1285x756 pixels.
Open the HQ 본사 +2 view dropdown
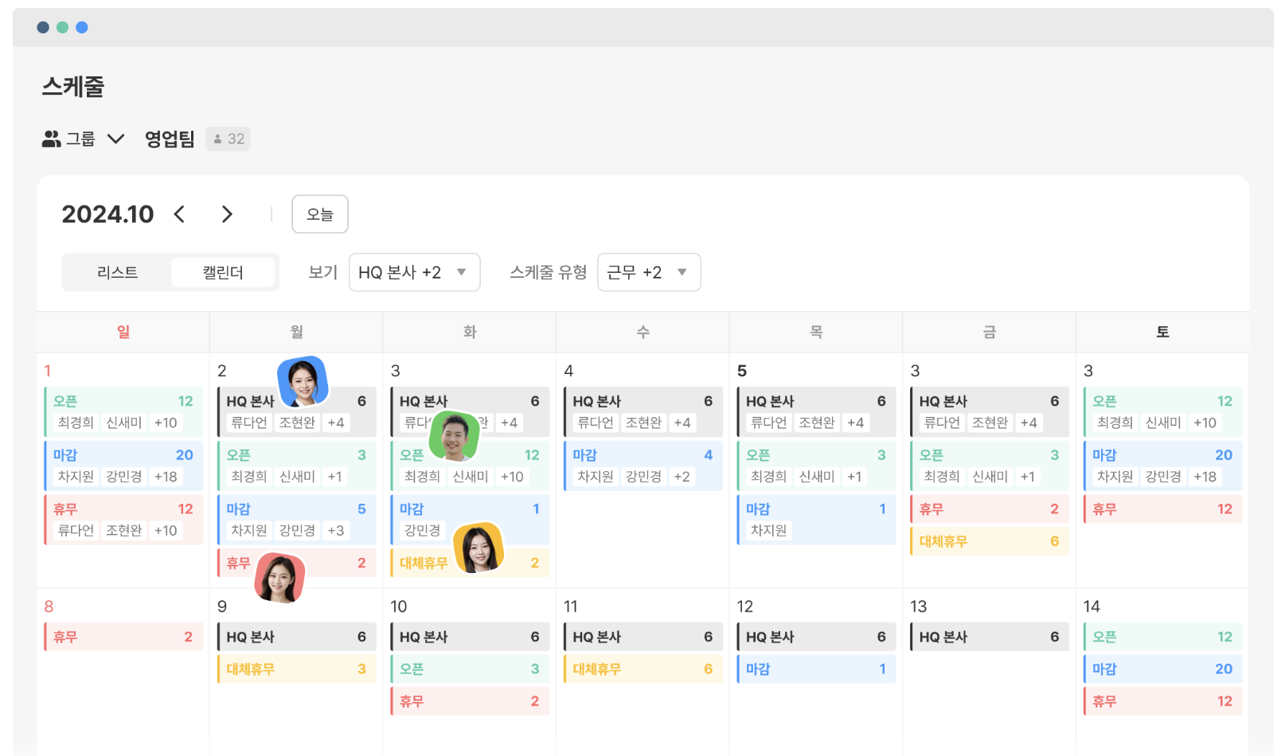(414, 272)
